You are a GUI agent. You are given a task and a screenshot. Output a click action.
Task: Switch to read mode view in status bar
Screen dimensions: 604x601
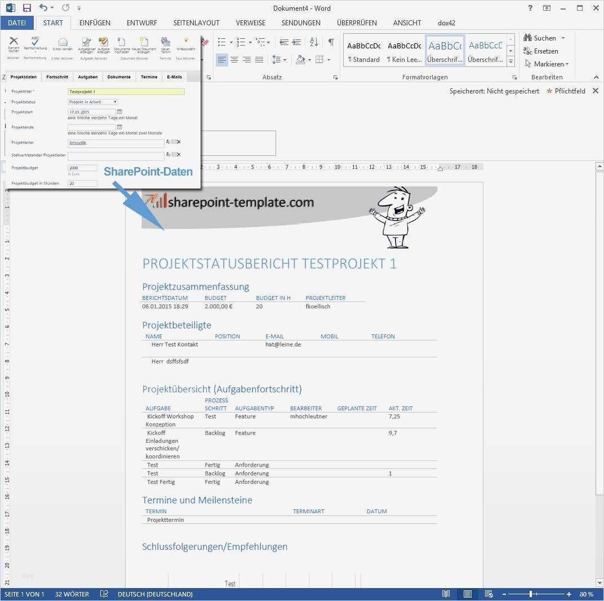446,594
